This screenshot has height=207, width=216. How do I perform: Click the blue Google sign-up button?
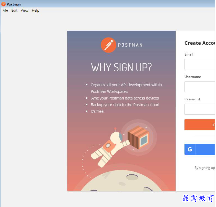pos(200,149)
